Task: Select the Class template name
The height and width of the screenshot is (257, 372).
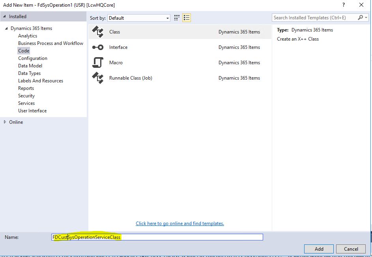Action: click(114, 32)
